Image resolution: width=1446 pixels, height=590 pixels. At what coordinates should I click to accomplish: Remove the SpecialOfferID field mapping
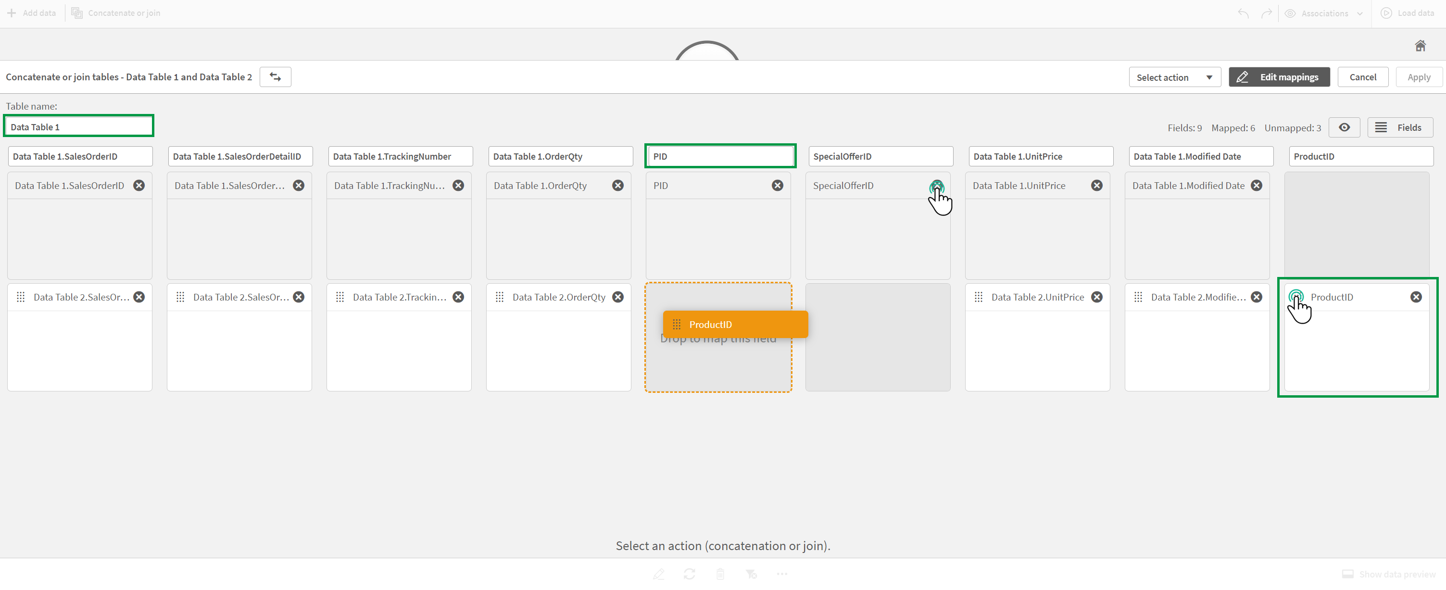(x=936, y=185)
